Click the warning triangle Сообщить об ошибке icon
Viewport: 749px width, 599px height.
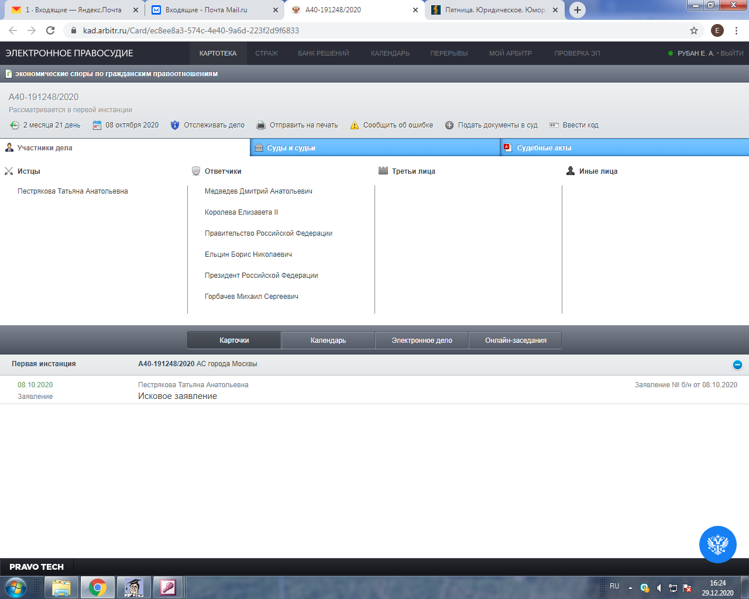pos(354,125)
